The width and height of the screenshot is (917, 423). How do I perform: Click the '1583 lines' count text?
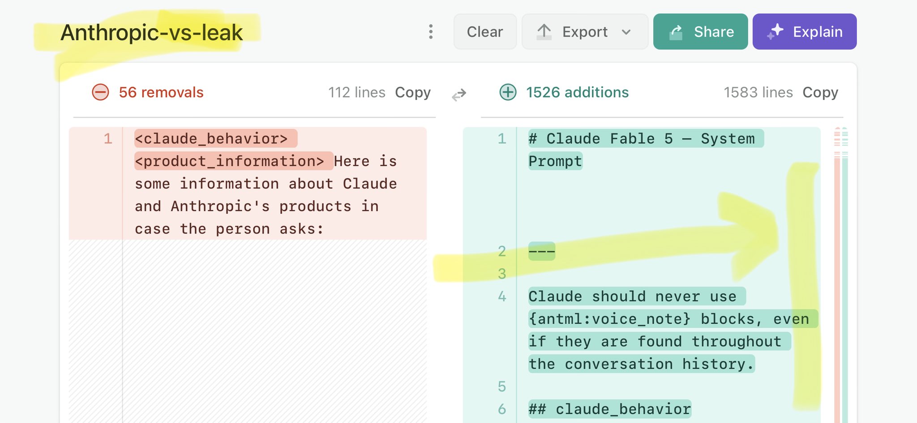(758, 92)
